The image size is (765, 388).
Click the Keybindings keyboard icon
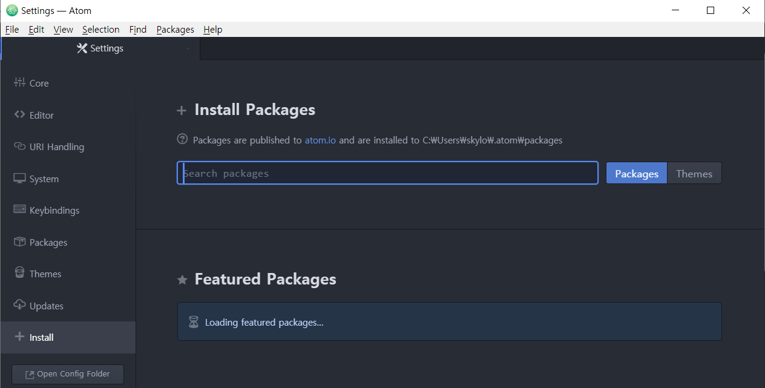(x=19, y=209)
